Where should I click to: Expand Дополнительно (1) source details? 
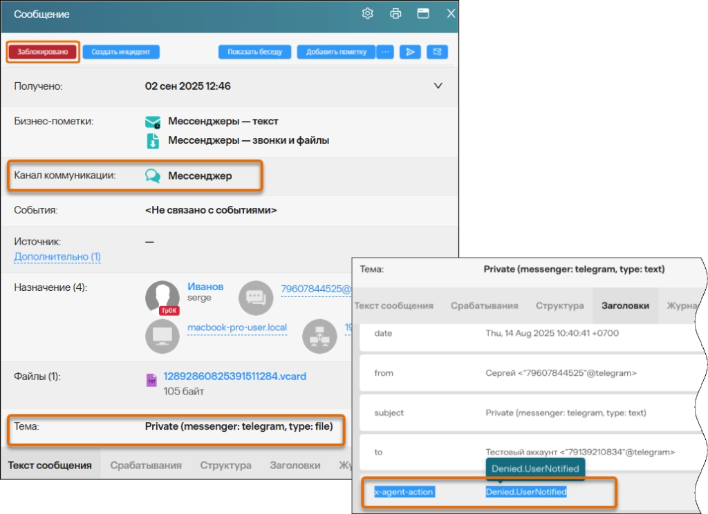57,257
